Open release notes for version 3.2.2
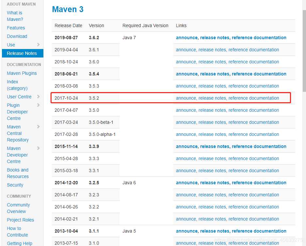 212,207
